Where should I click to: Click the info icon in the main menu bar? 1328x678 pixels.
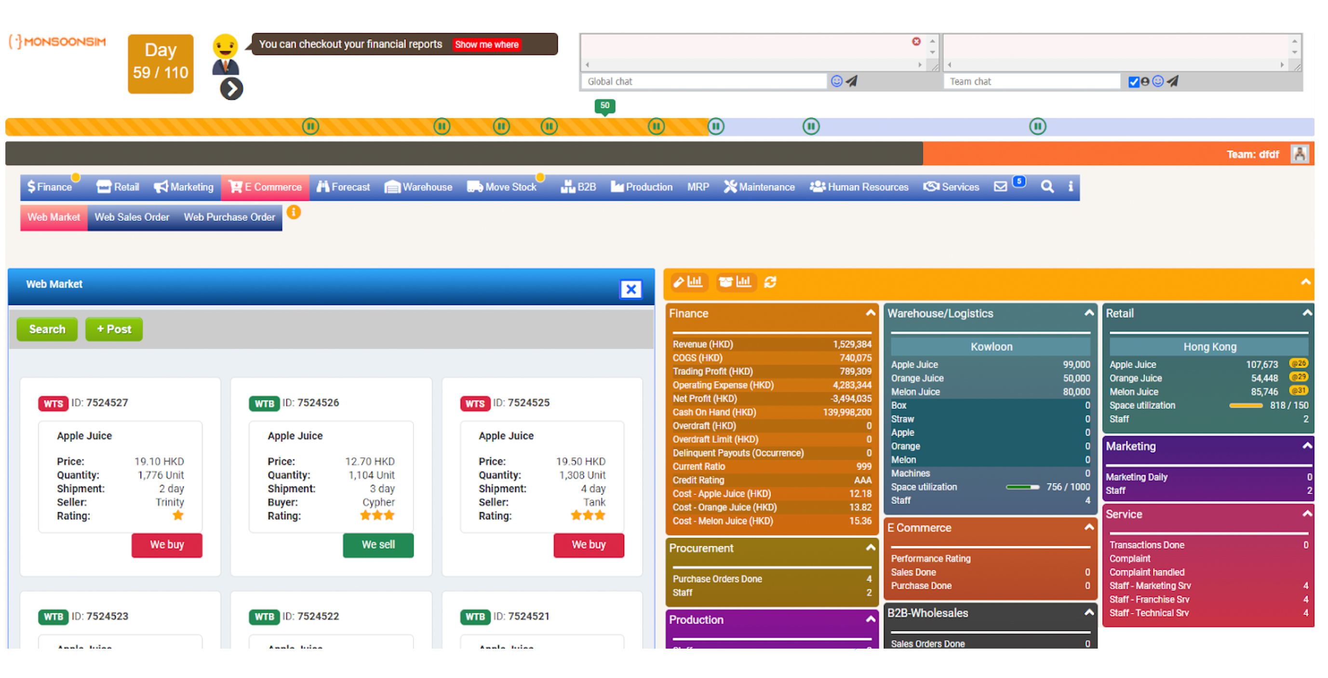pyautogui.click(x=1071, y=186)
